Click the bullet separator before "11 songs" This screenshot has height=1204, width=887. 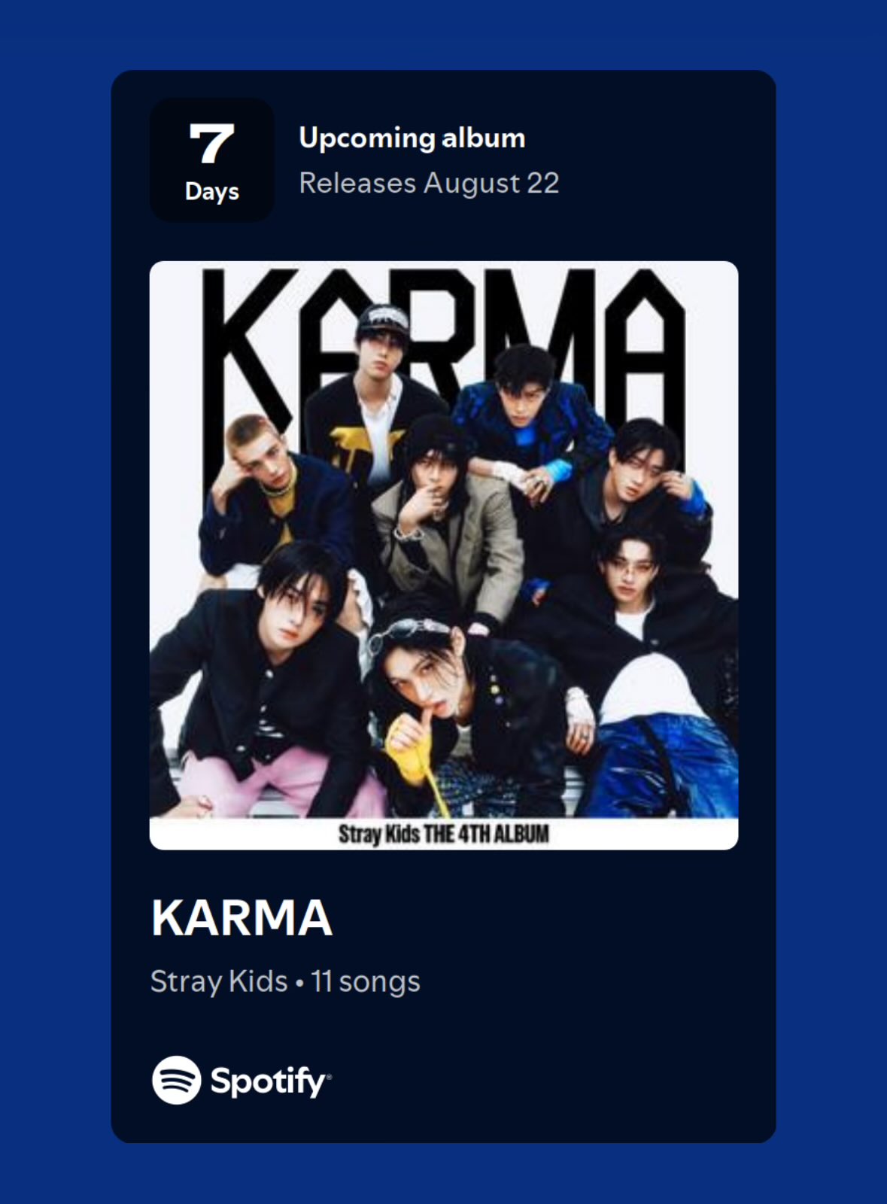click(x=299, y=984)
